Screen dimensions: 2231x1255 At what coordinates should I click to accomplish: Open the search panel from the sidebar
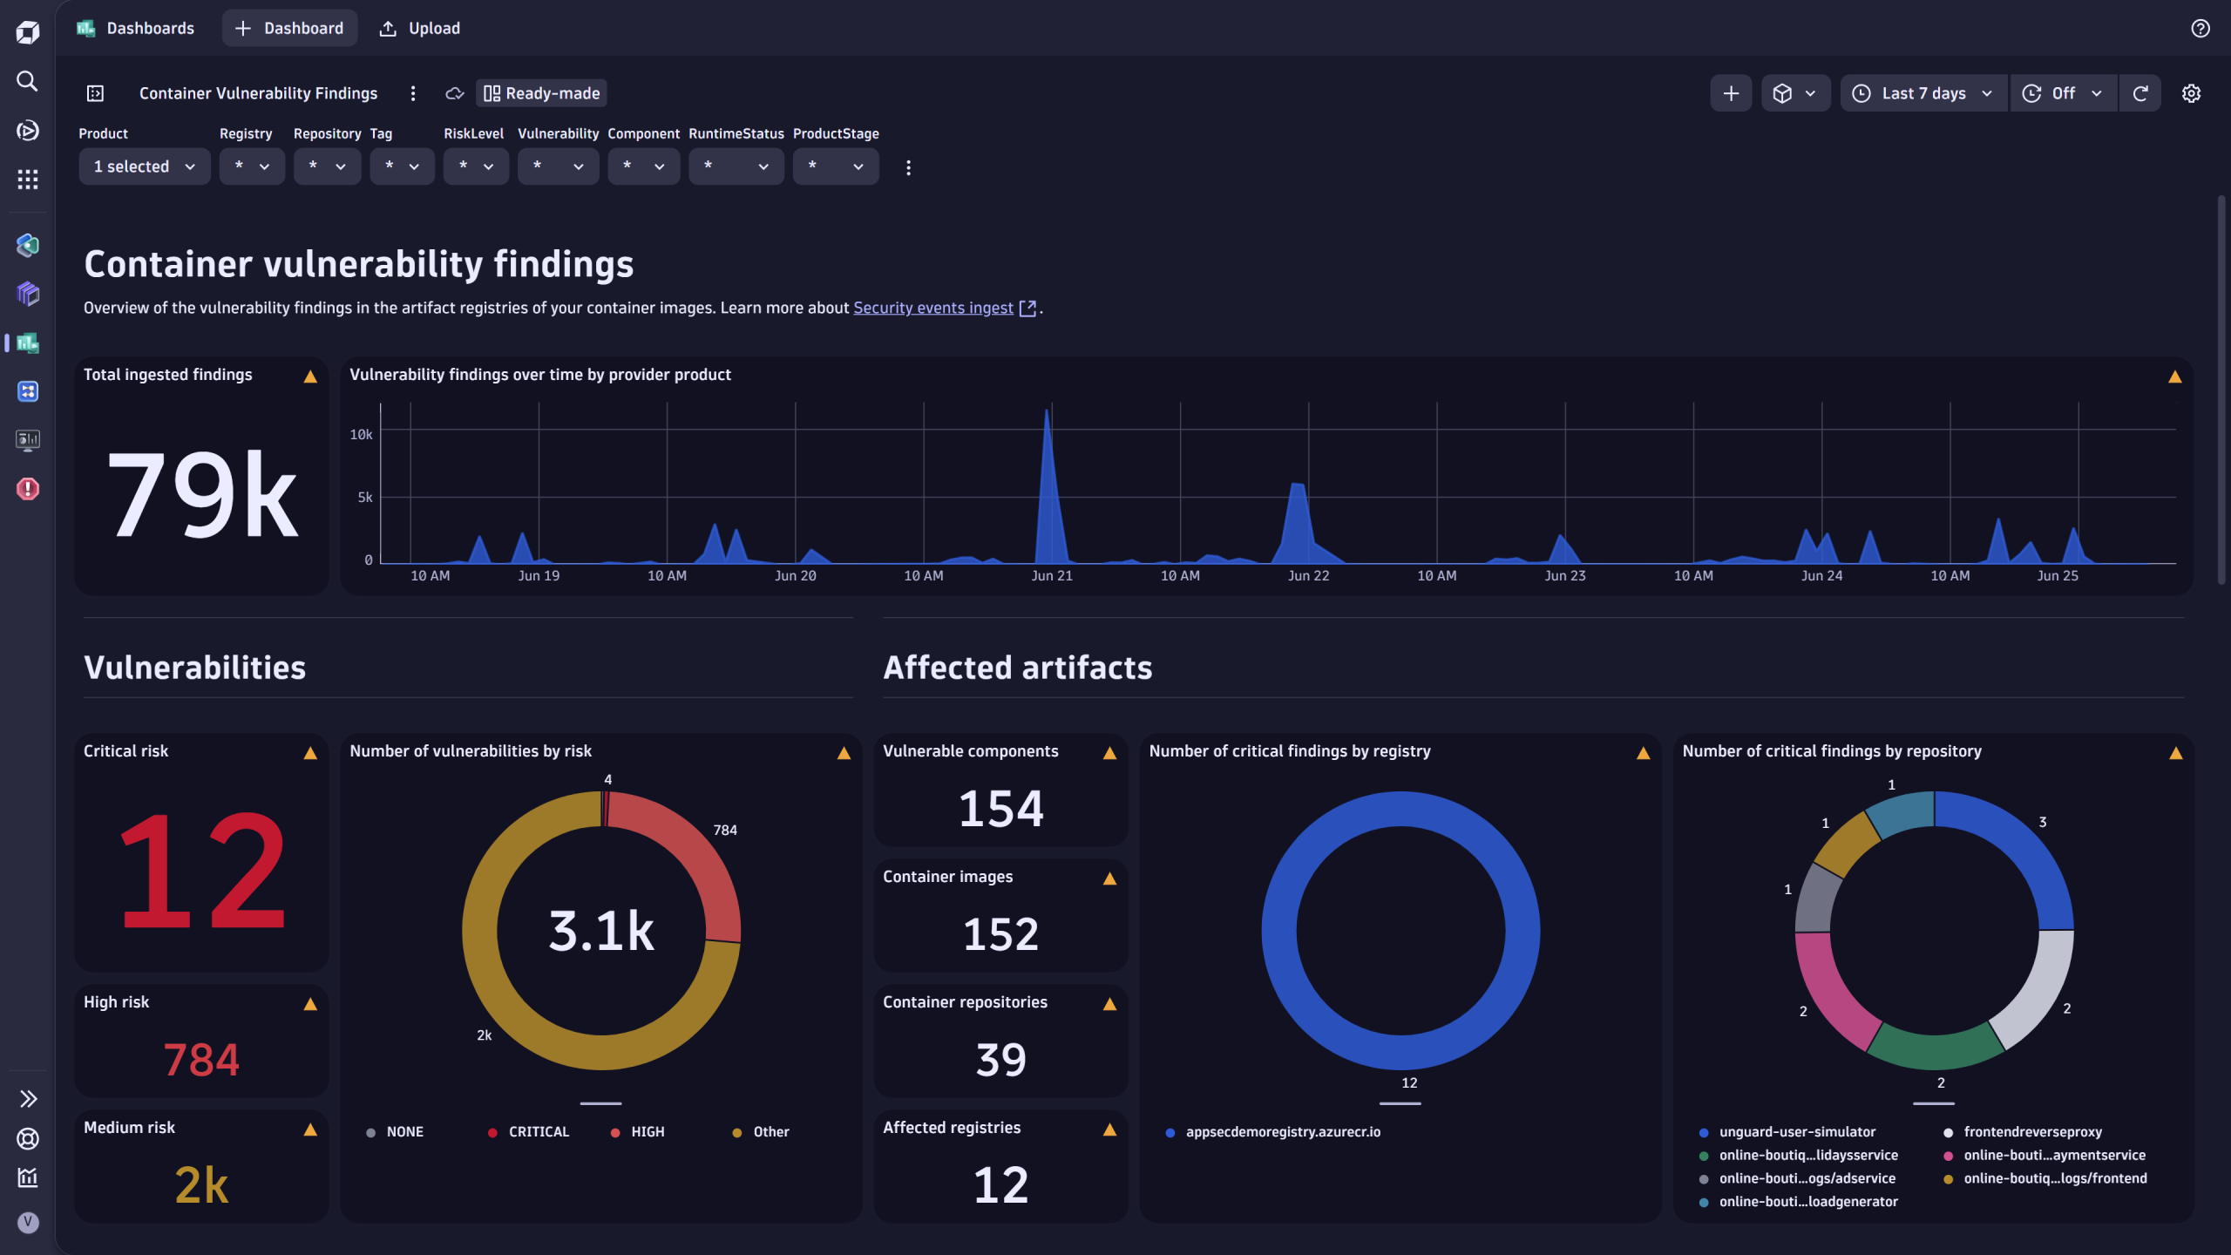(27, 81)
